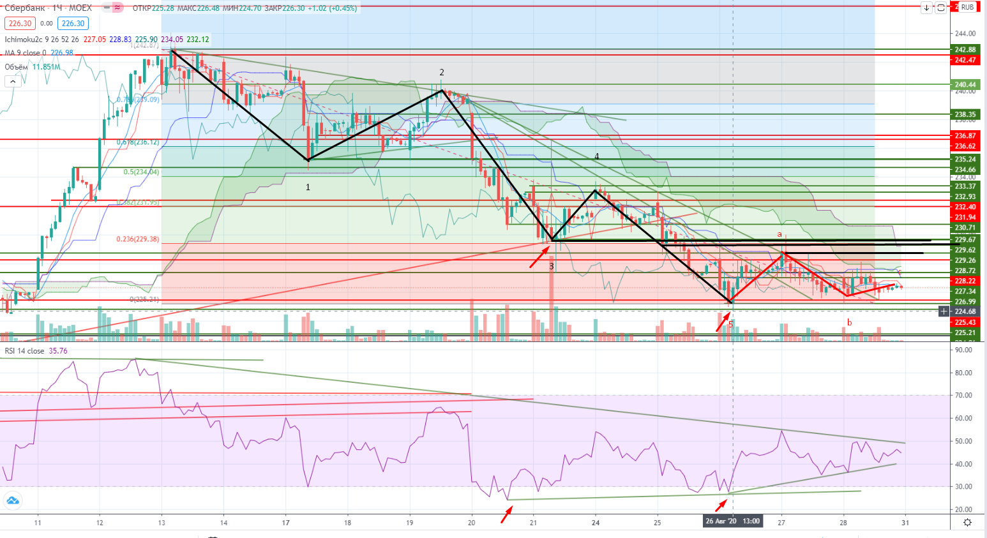Select the MA 9 close indicator legend
The image size is (987, 538).
coord(22,53)
